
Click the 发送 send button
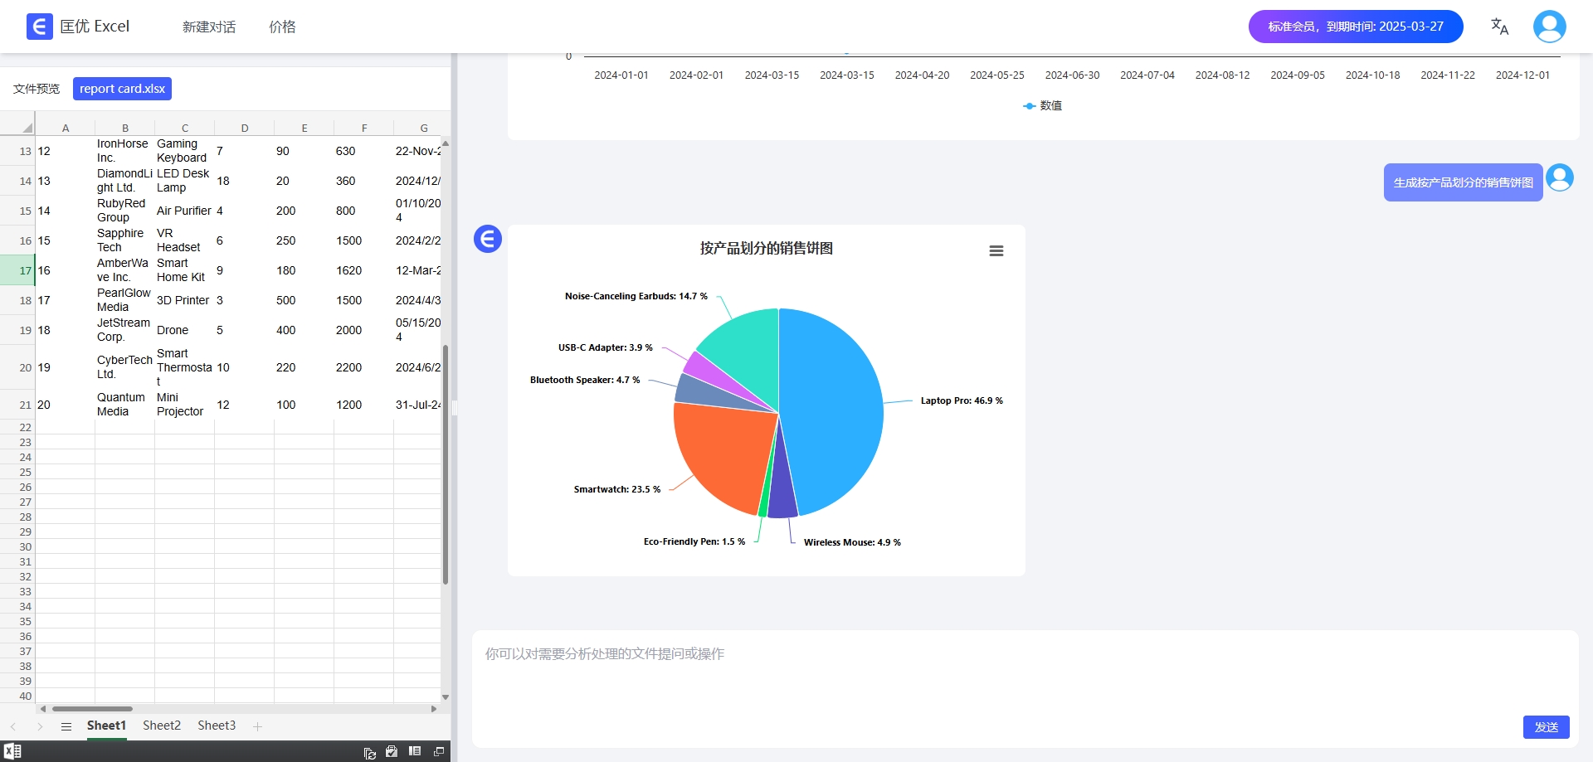(x=1547, y=727)
